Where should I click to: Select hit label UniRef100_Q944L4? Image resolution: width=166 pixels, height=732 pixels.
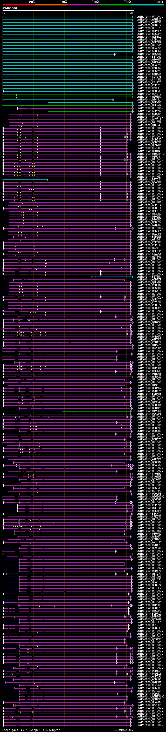(149, 100)
